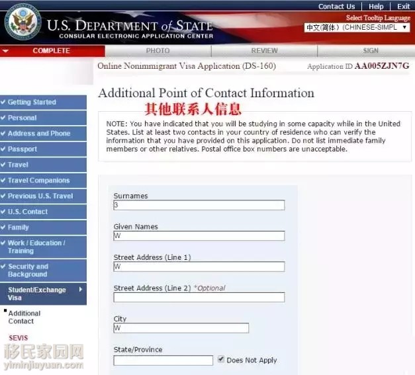Click the Student/Exchange Visa arrow icon

point(81,290)
